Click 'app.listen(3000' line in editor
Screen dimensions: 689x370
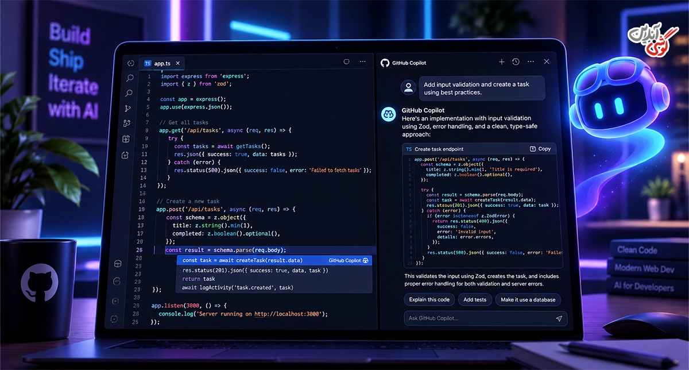click(x=189, y=306)
